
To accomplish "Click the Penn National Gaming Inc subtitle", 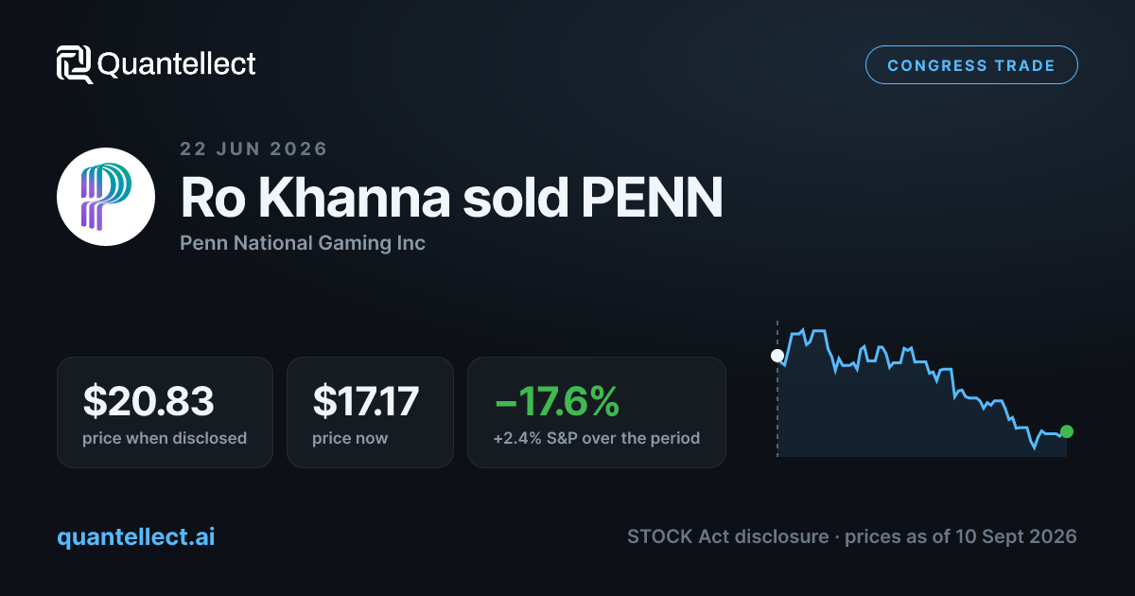I will [x=303, y=243].
